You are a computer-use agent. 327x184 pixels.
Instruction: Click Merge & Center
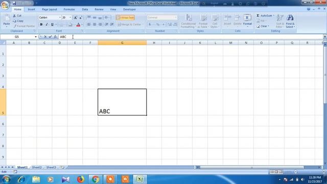[129, 25]
